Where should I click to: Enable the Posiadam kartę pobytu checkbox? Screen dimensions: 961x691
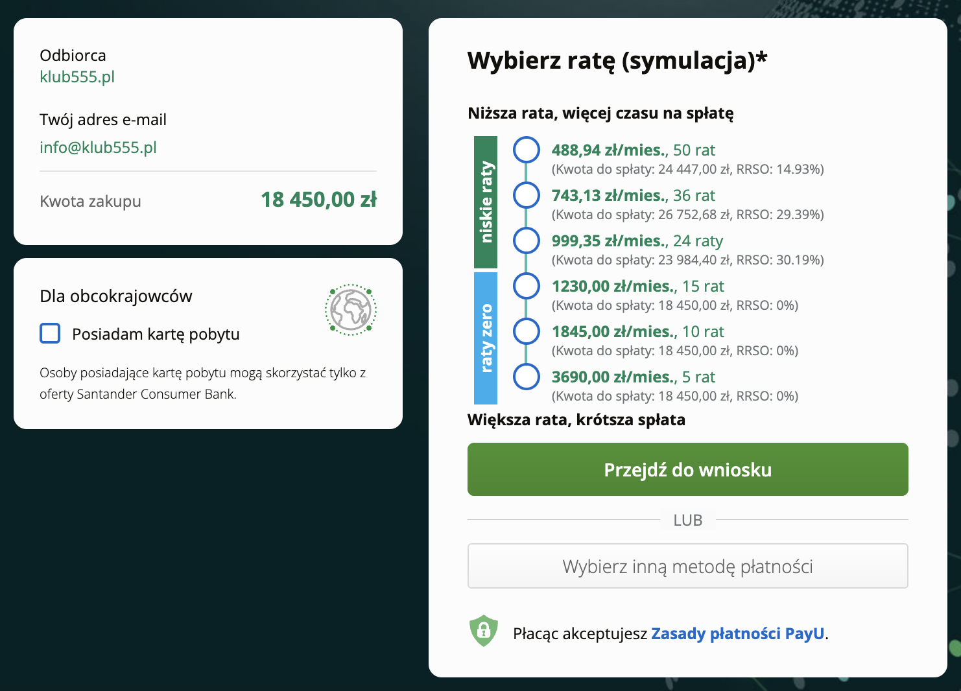[x=50, y=333]
